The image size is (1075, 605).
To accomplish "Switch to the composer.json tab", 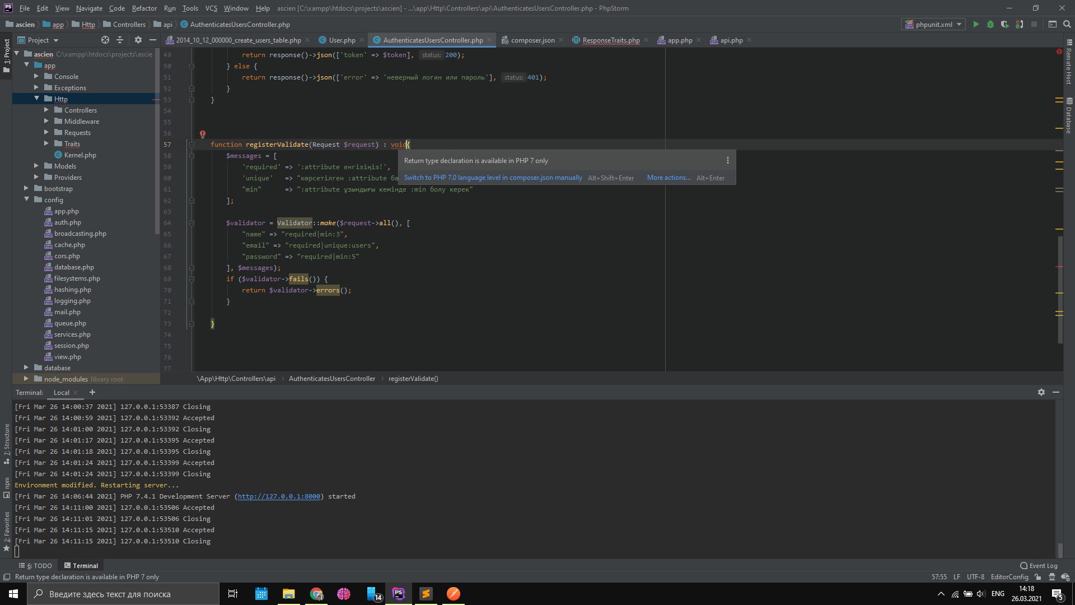I will pos(532,40).
